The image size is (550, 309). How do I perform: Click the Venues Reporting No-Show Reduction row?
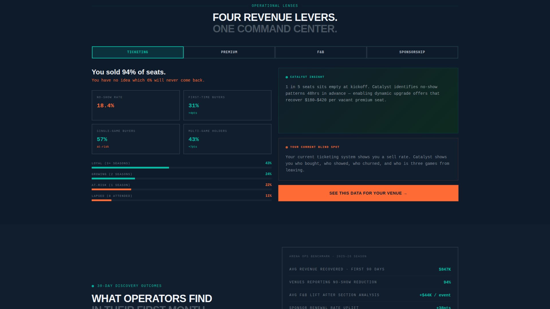coord(370,282)
